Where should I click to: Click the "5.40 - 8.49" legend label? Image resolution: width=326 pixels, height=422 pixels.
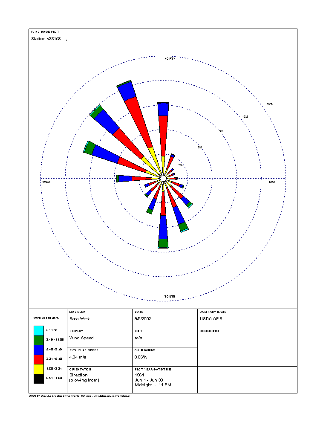54,350
